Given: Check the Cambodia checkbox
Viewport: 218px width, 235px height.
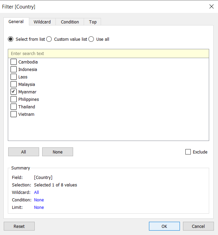Looking at the screenshot, I should click(14, 62).
